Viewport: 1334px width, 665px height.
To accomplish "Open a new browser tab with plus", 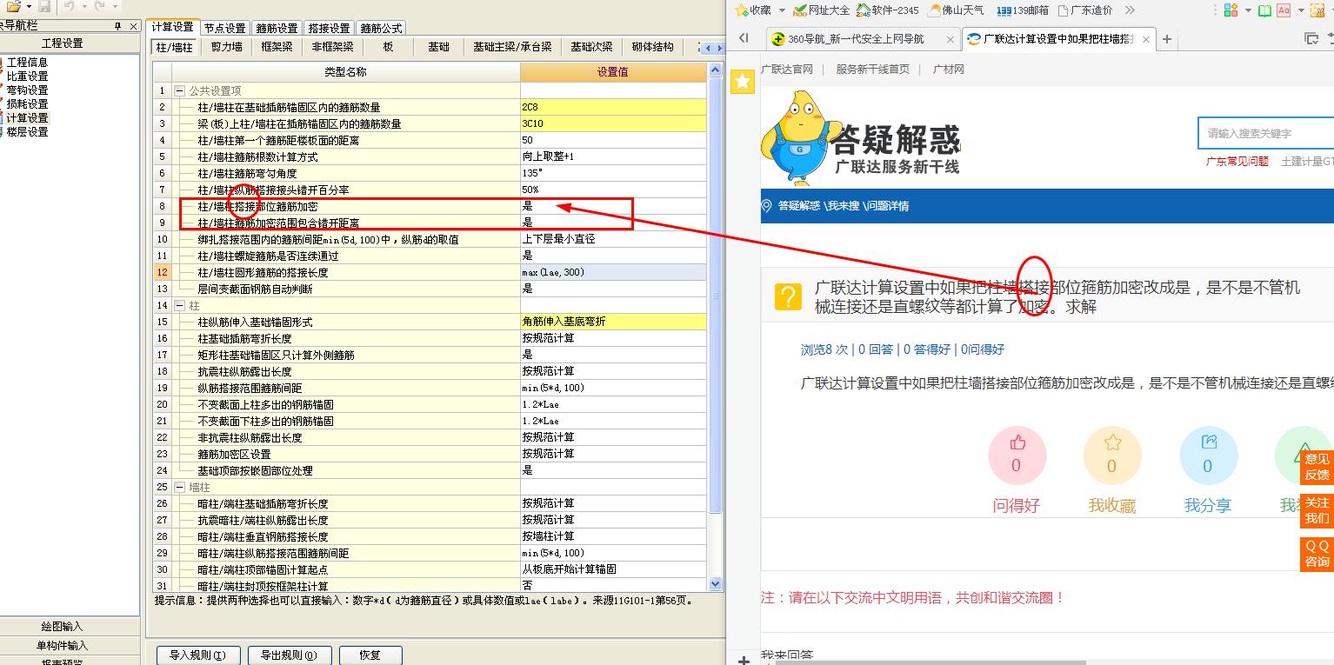I will coord(1167,39).
